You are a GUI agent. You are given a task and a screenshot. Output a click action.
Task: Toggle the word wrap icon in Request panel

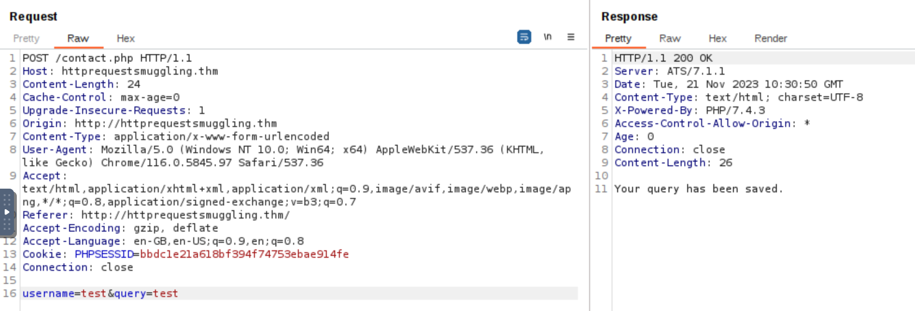(x=524, y=37)
